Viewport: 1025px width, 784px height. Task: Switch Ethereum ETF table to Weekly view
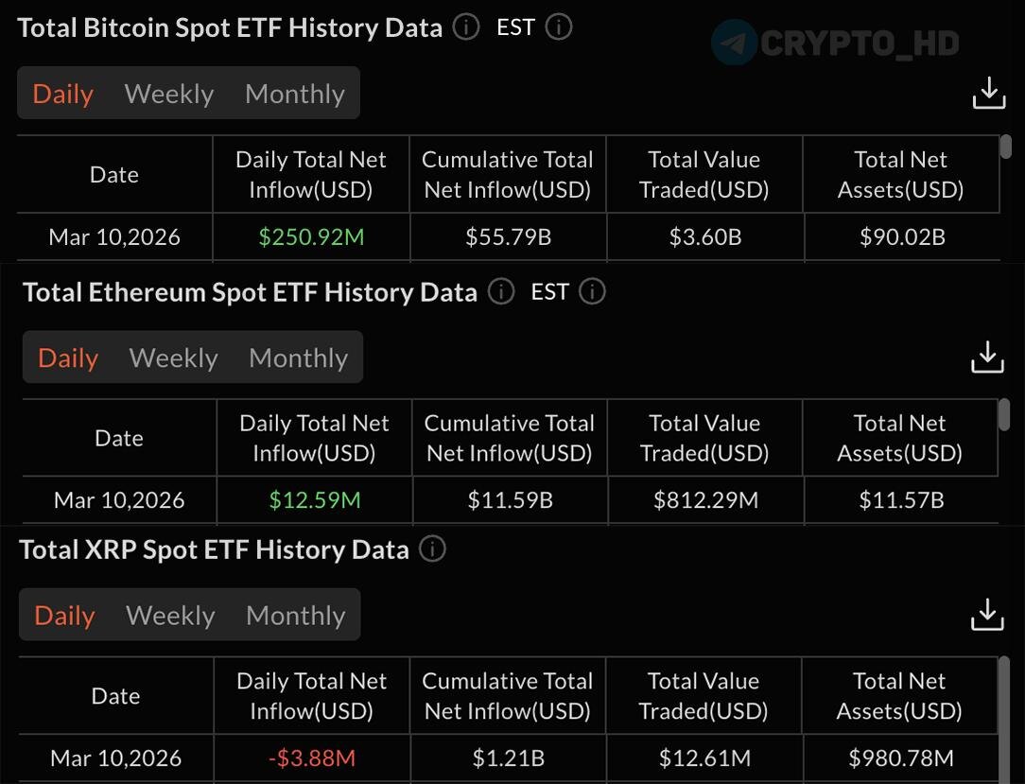coord(173,357)
